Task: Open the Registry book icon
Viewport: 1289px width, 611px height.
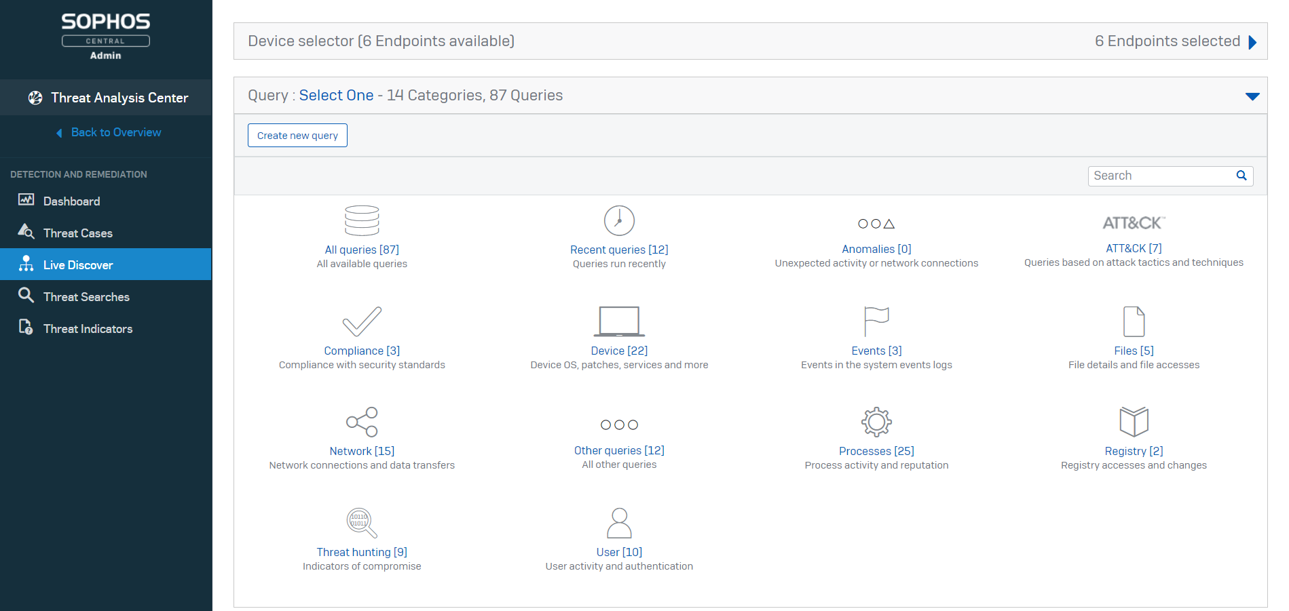Action: (1134, 422)
